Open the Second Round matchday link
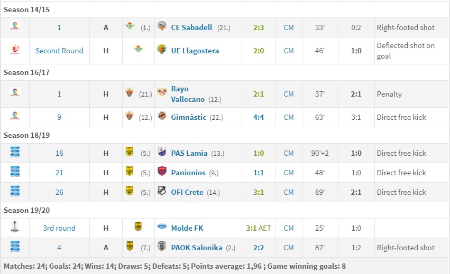450x274 pixels. pyautogui.click(x=59, y=51)
